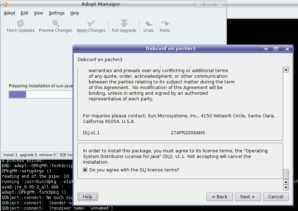This screenshot has height=211, width=298.
Task: Click the 'California 95054, U.S.A.' address line
Action: click(x=109, y=122)
